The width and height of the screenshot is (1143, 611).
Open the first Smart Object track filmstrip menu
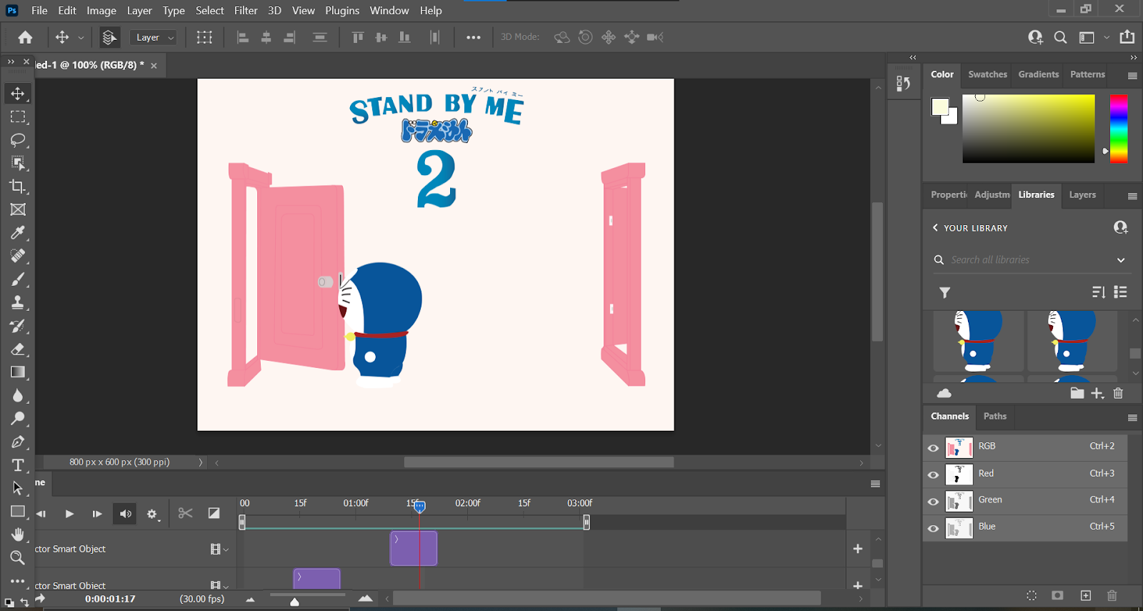point(219,549)
